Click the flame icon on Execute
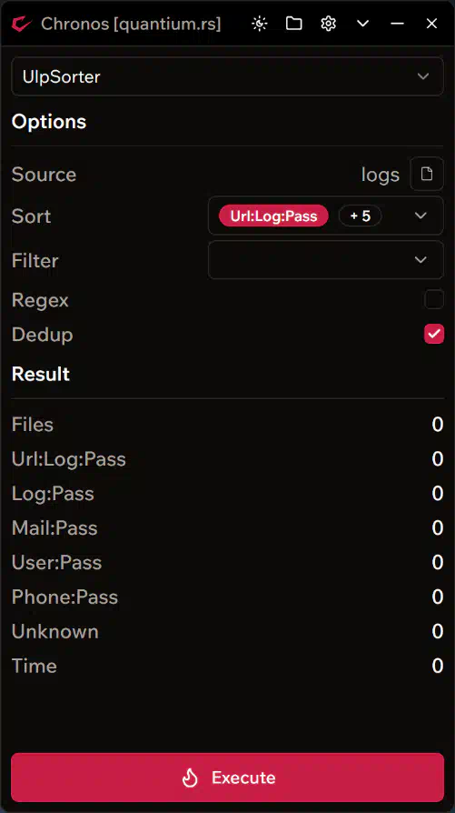 click(190, 778)
